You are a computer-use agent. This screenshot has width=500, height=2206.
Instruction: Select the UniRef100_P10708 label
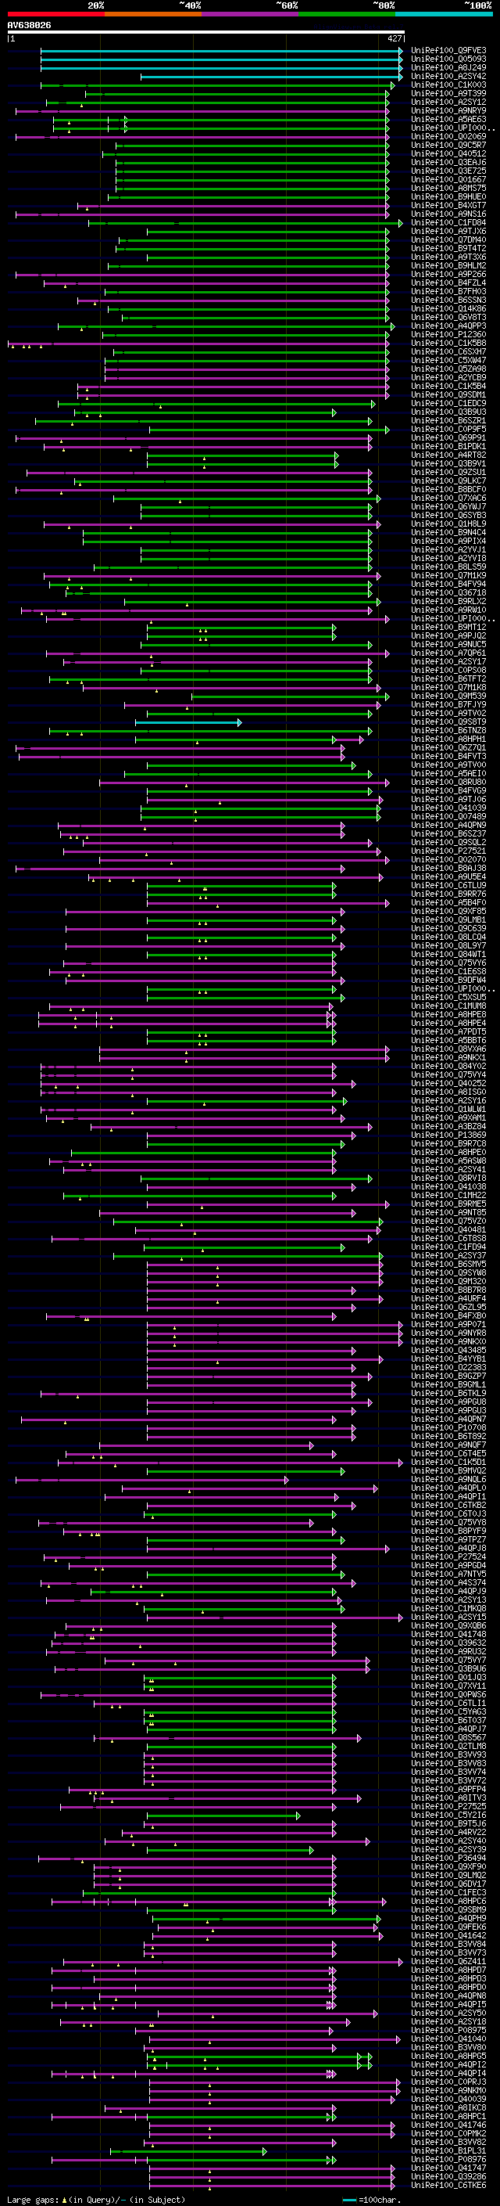click(x=448, y=1427)
